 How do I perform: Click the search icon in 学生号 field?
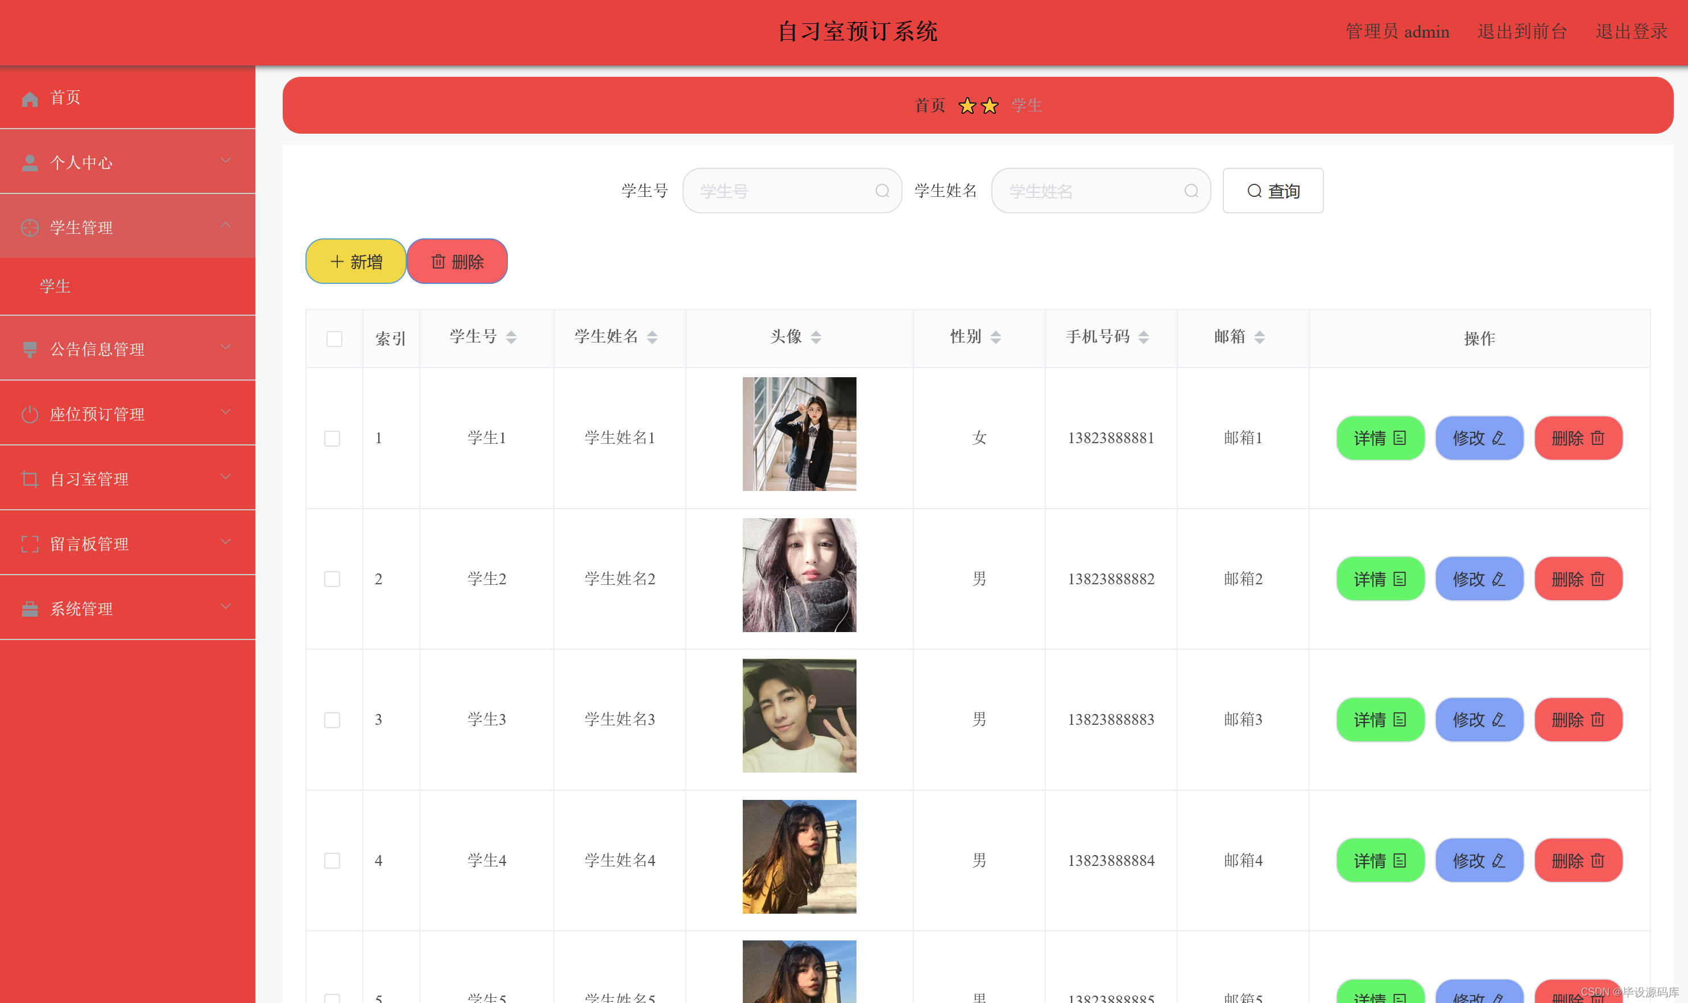pos(882,191)
